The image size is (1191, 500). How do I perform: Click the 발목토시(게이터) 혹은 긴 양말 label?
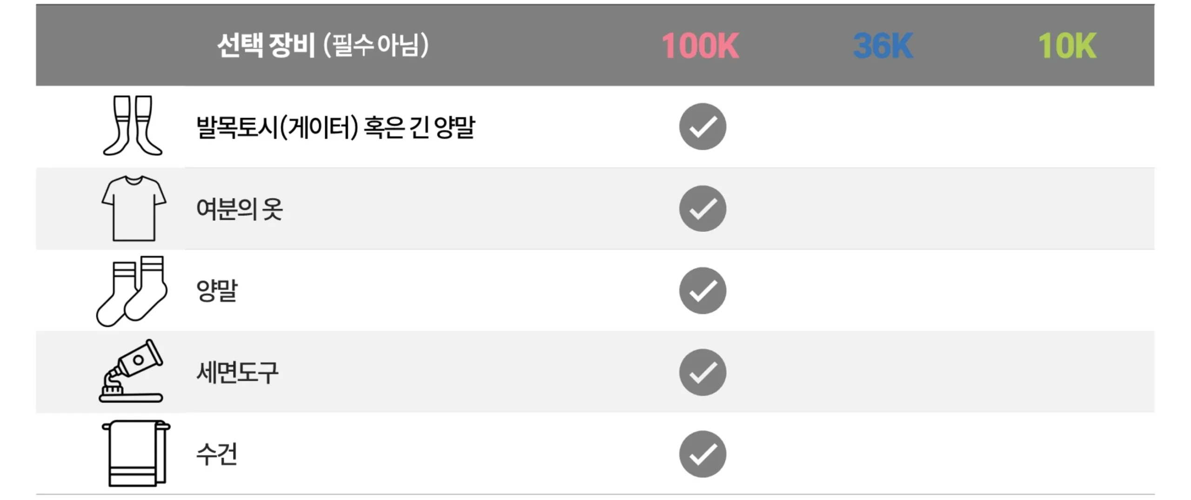coord(335,127)
